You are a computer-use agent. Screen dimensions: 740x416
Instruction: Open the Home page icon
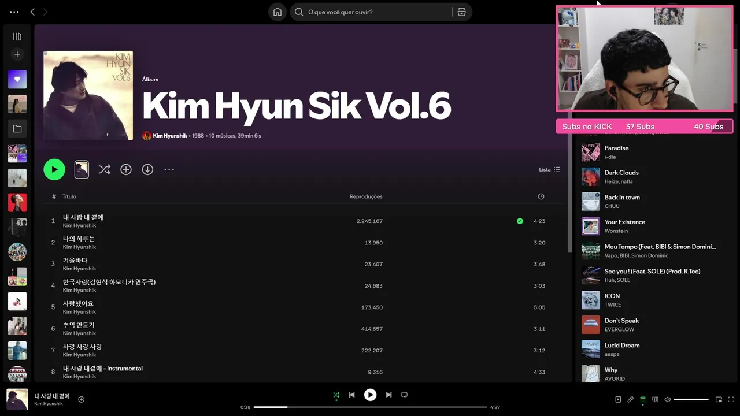point(277,12)
